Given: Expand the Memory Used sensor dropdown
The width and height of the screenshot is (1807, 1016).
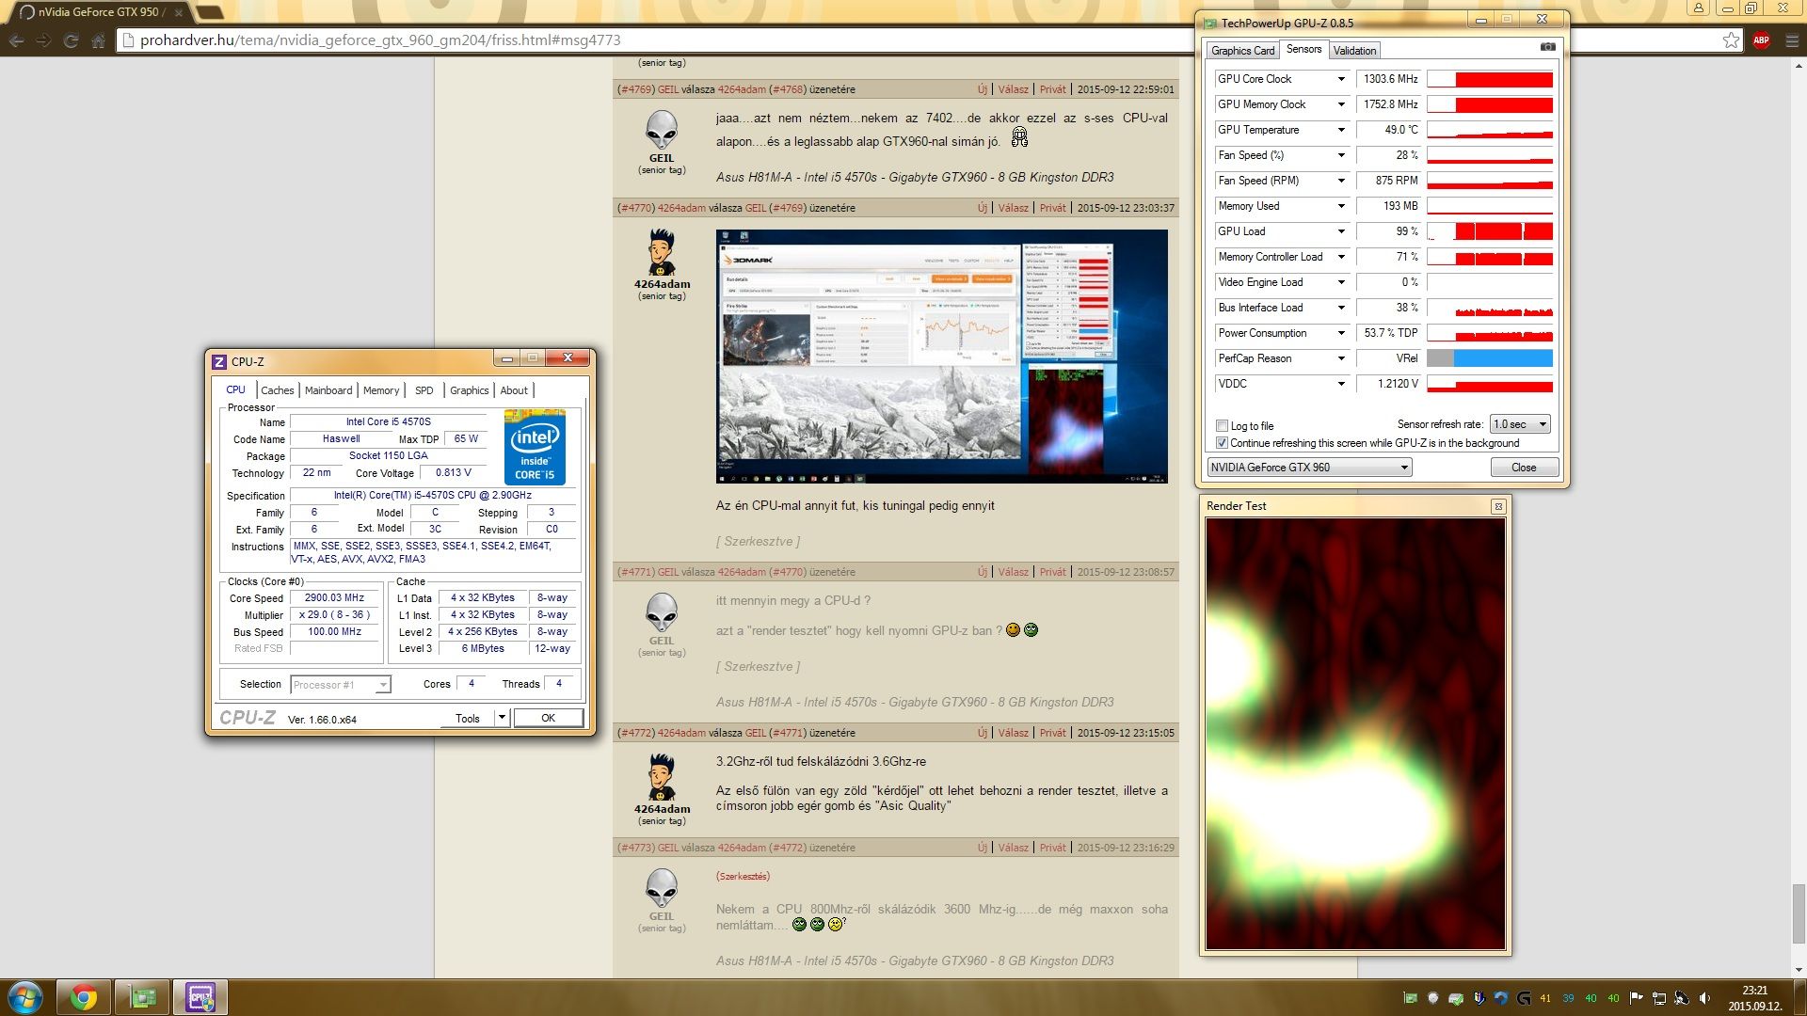Looking at the screenshot, I should (1341, 206).
